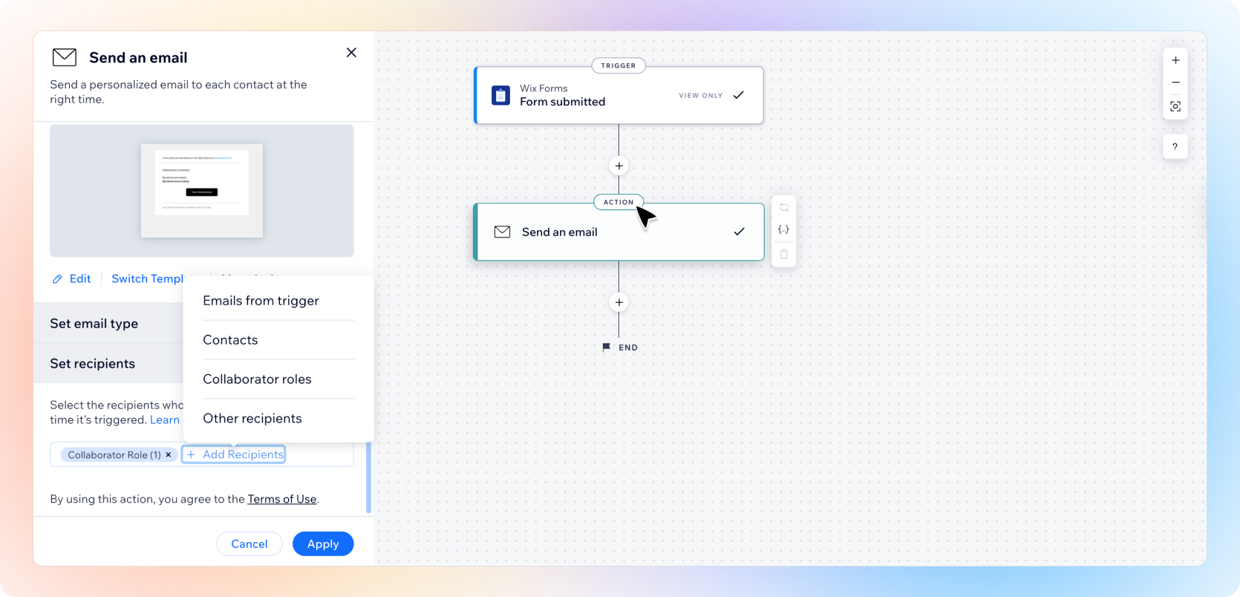The height and width of the screenshot is (597, 1240).
Task: Remove the Collaborator Role (1) chip
Action: click(x=169, y=455)
